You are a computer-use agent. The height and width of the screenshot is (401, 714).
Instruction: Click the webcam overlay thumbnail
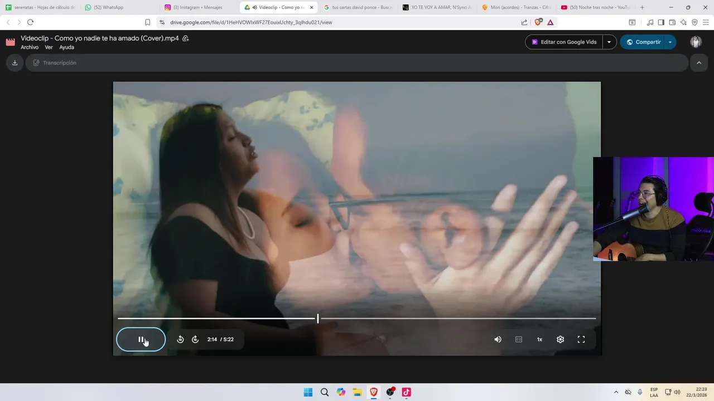[653, 209]
